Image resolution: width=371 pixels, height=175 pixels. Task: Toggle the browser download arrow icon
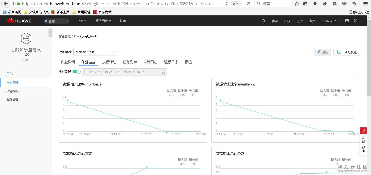316,4
